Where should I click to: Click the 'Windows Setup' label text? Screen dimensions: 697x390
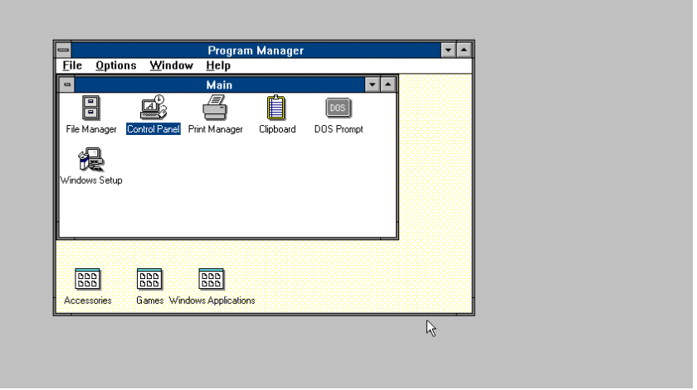pyautogui.click(x=91, y=181)
